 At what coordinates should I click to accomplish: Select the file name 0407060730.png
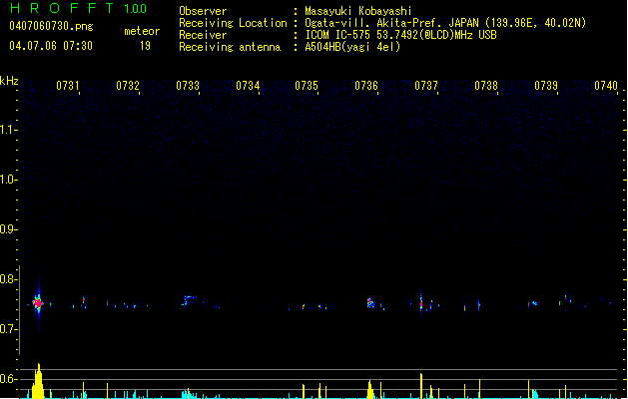51,26
